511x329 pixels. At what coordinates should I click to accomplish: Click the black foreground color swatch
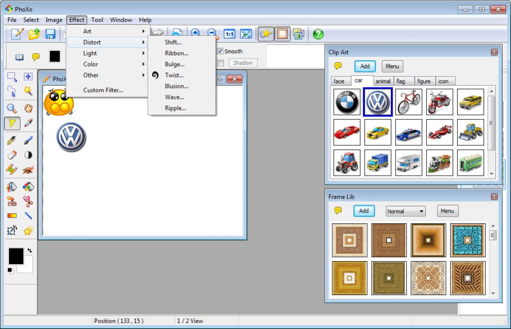point(15,256)
